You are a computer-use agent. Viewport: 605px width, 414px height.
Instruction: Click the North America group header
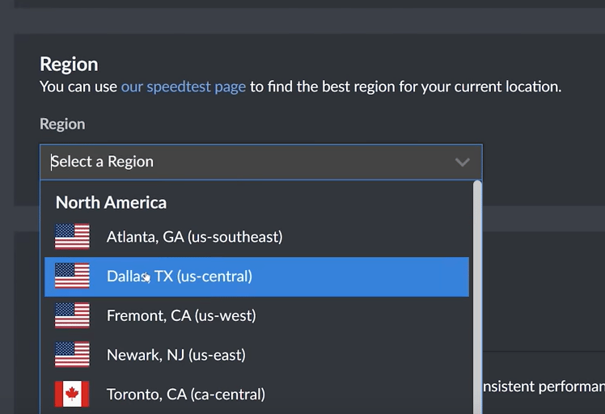(x=111, y=202)
